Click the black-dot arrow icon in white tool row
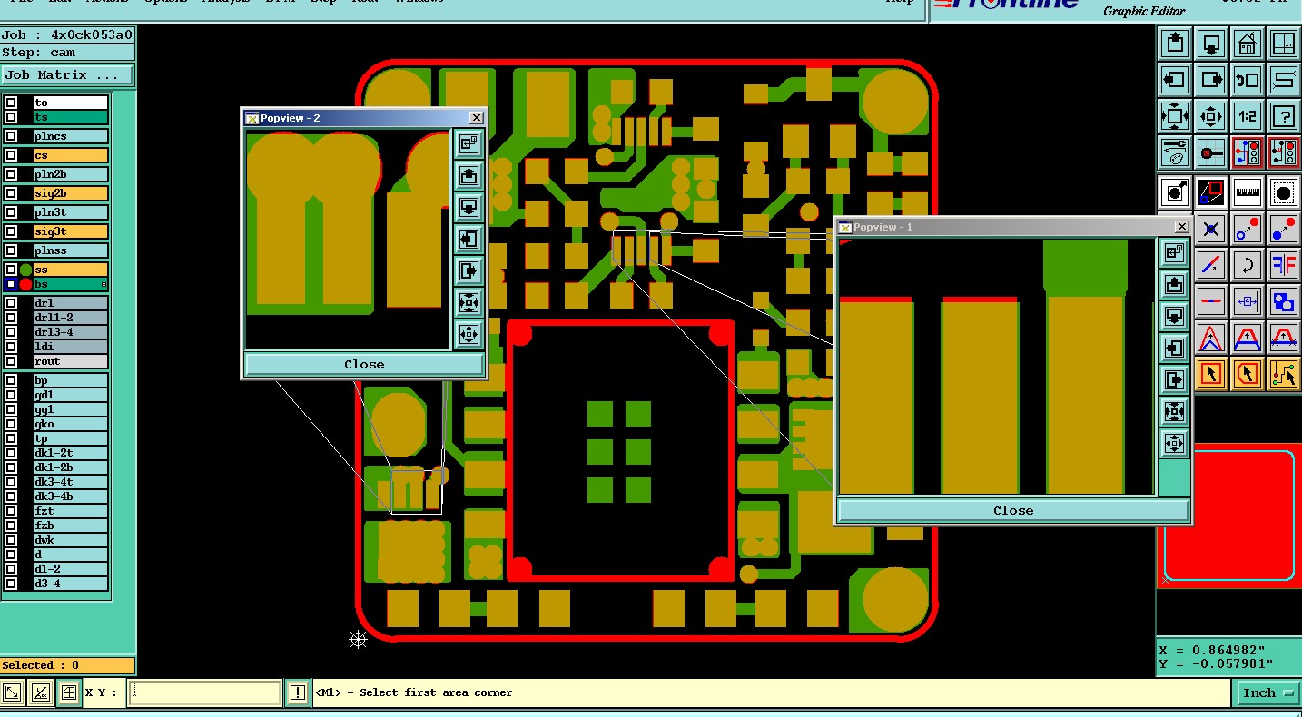Viewport: 1302px width, 717px height. (x=1175, y=192)
